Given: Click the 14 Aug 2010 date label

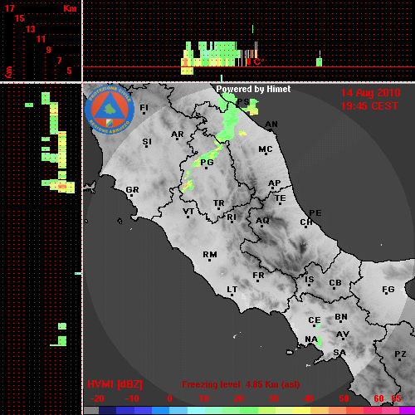Looking at the screenshot, I should (370, 93).
